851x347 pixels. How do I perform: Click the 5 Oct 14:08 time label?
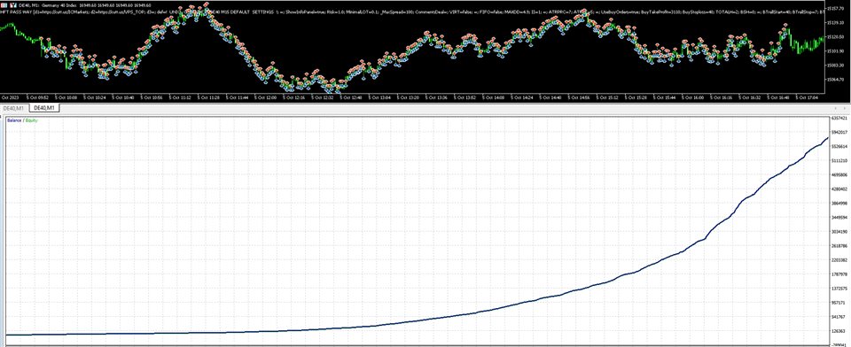coord(494,97)
